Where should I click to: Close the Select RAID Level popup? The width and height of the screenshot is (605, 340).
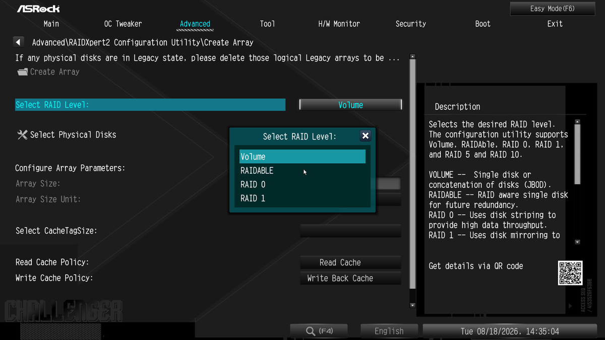[366, 136]
